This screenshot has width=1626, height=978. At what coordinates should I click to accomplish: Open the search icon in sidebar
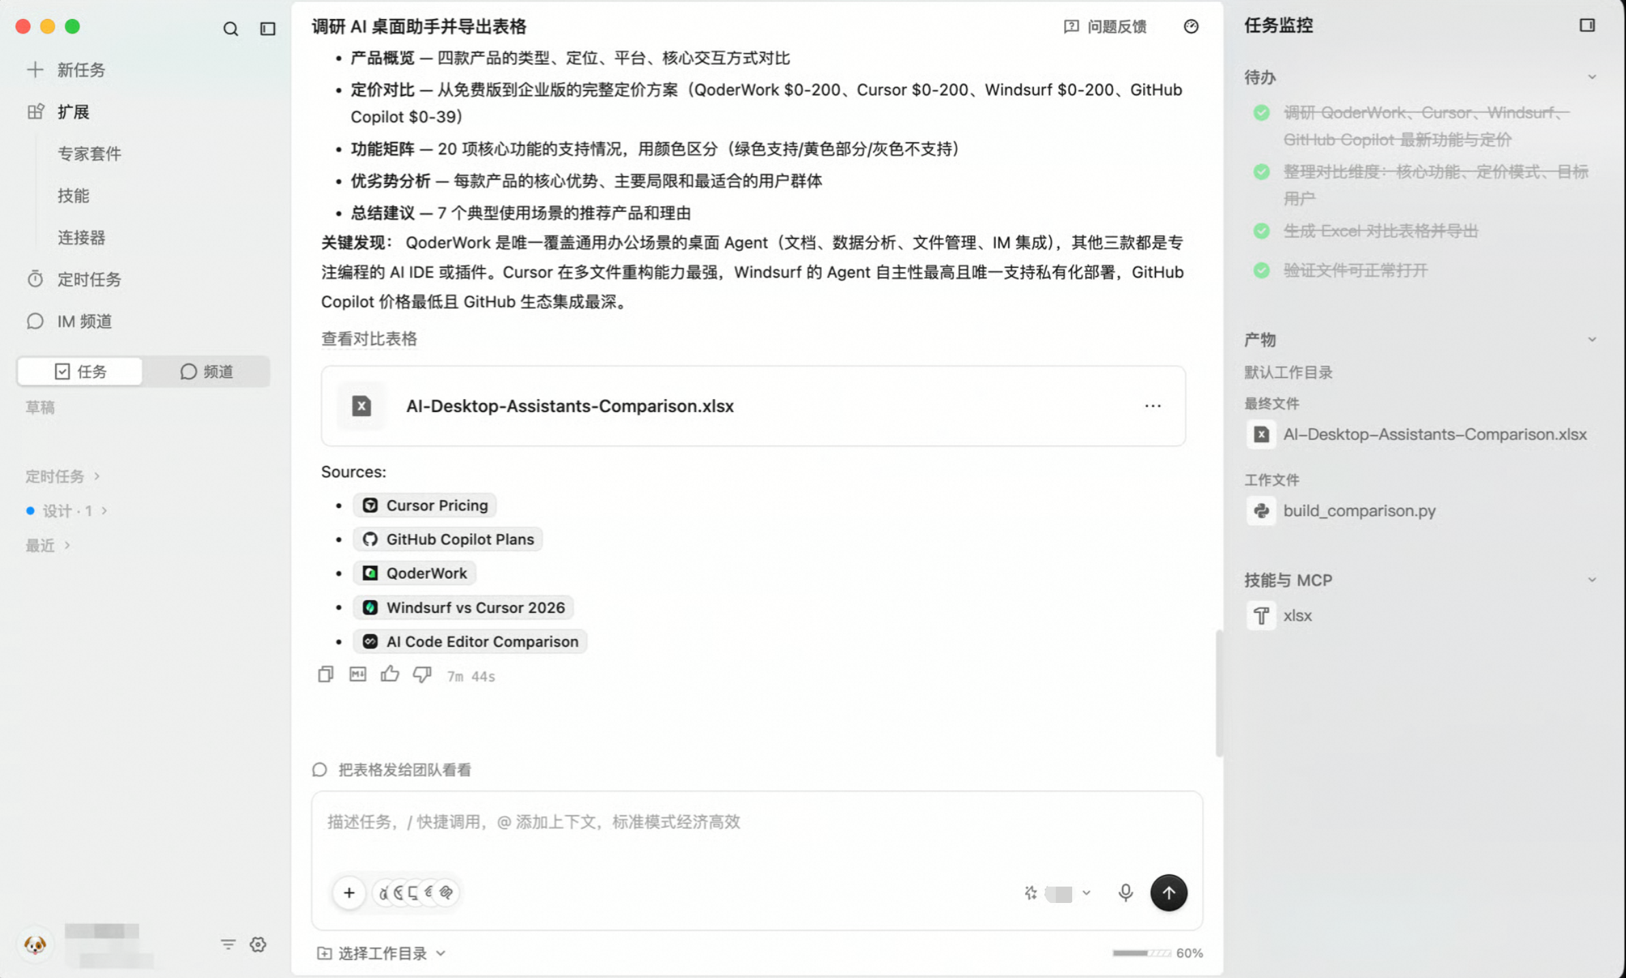coord(231,29)
